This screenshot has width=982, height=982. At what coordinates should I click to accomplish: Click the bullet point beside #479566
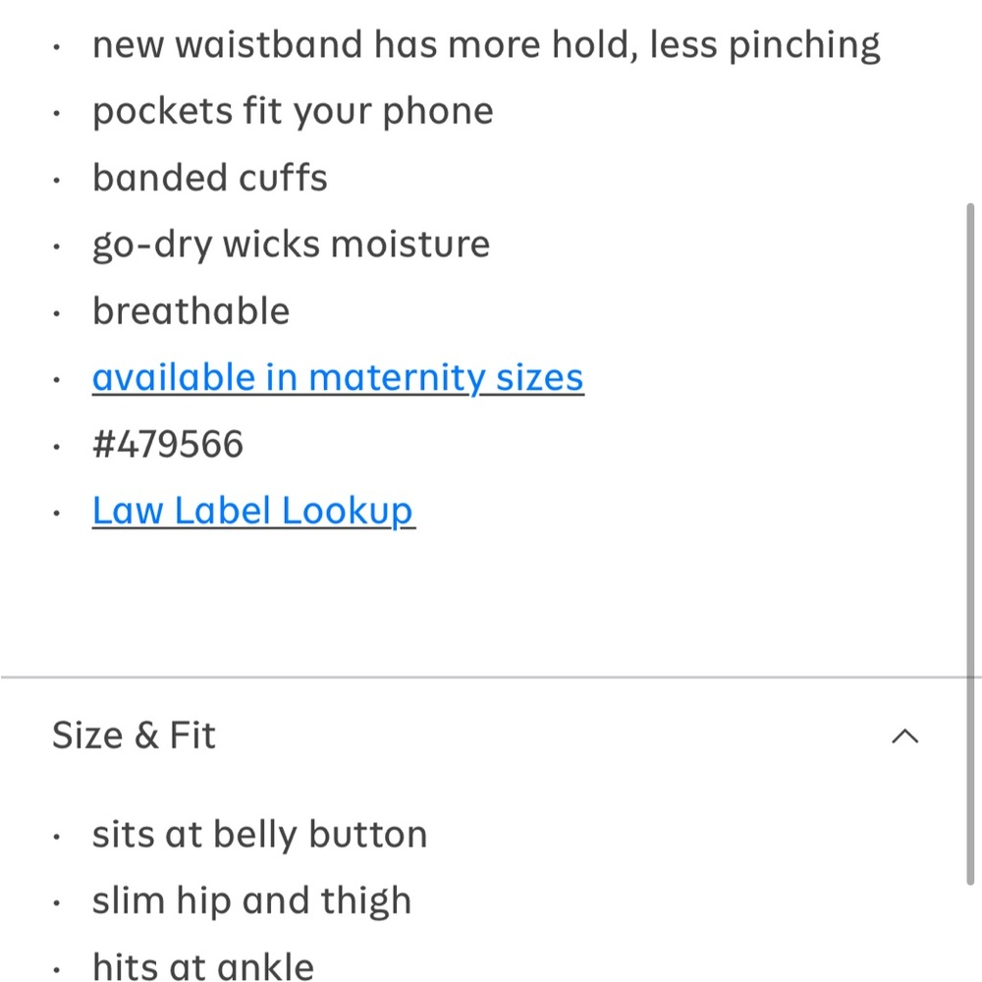tap(56, 447)
